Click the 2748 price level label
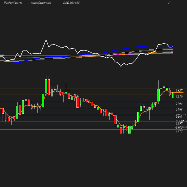Image resolution: width=187 pixels, height=187 pixels. coord(179,110)
